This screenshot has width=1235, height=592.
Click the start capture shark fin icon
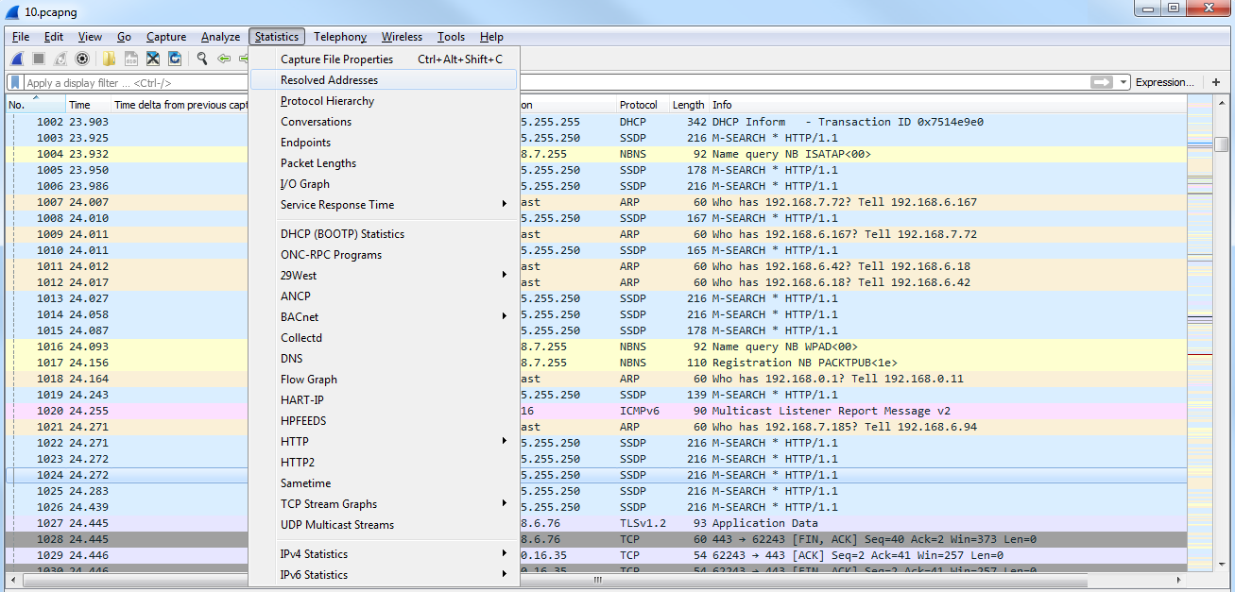(x=17, y=59)
